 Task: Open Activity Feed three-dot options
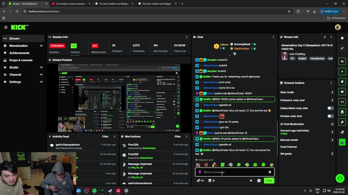pyautogui.click(x=114, y=136)
